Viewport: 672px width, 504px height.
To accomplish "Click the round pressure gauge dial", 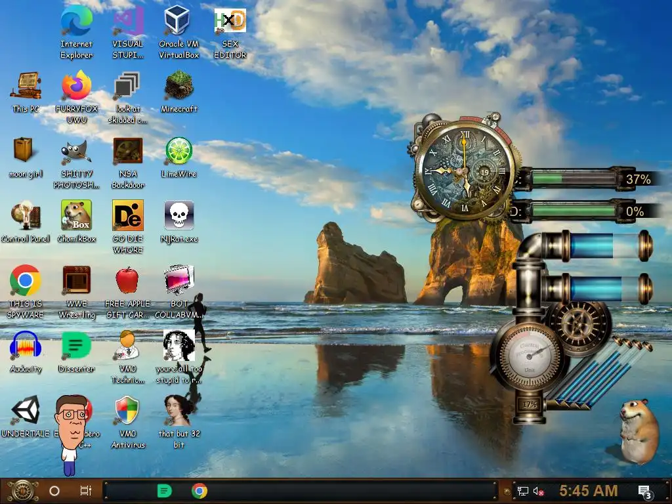I will 530,356.
